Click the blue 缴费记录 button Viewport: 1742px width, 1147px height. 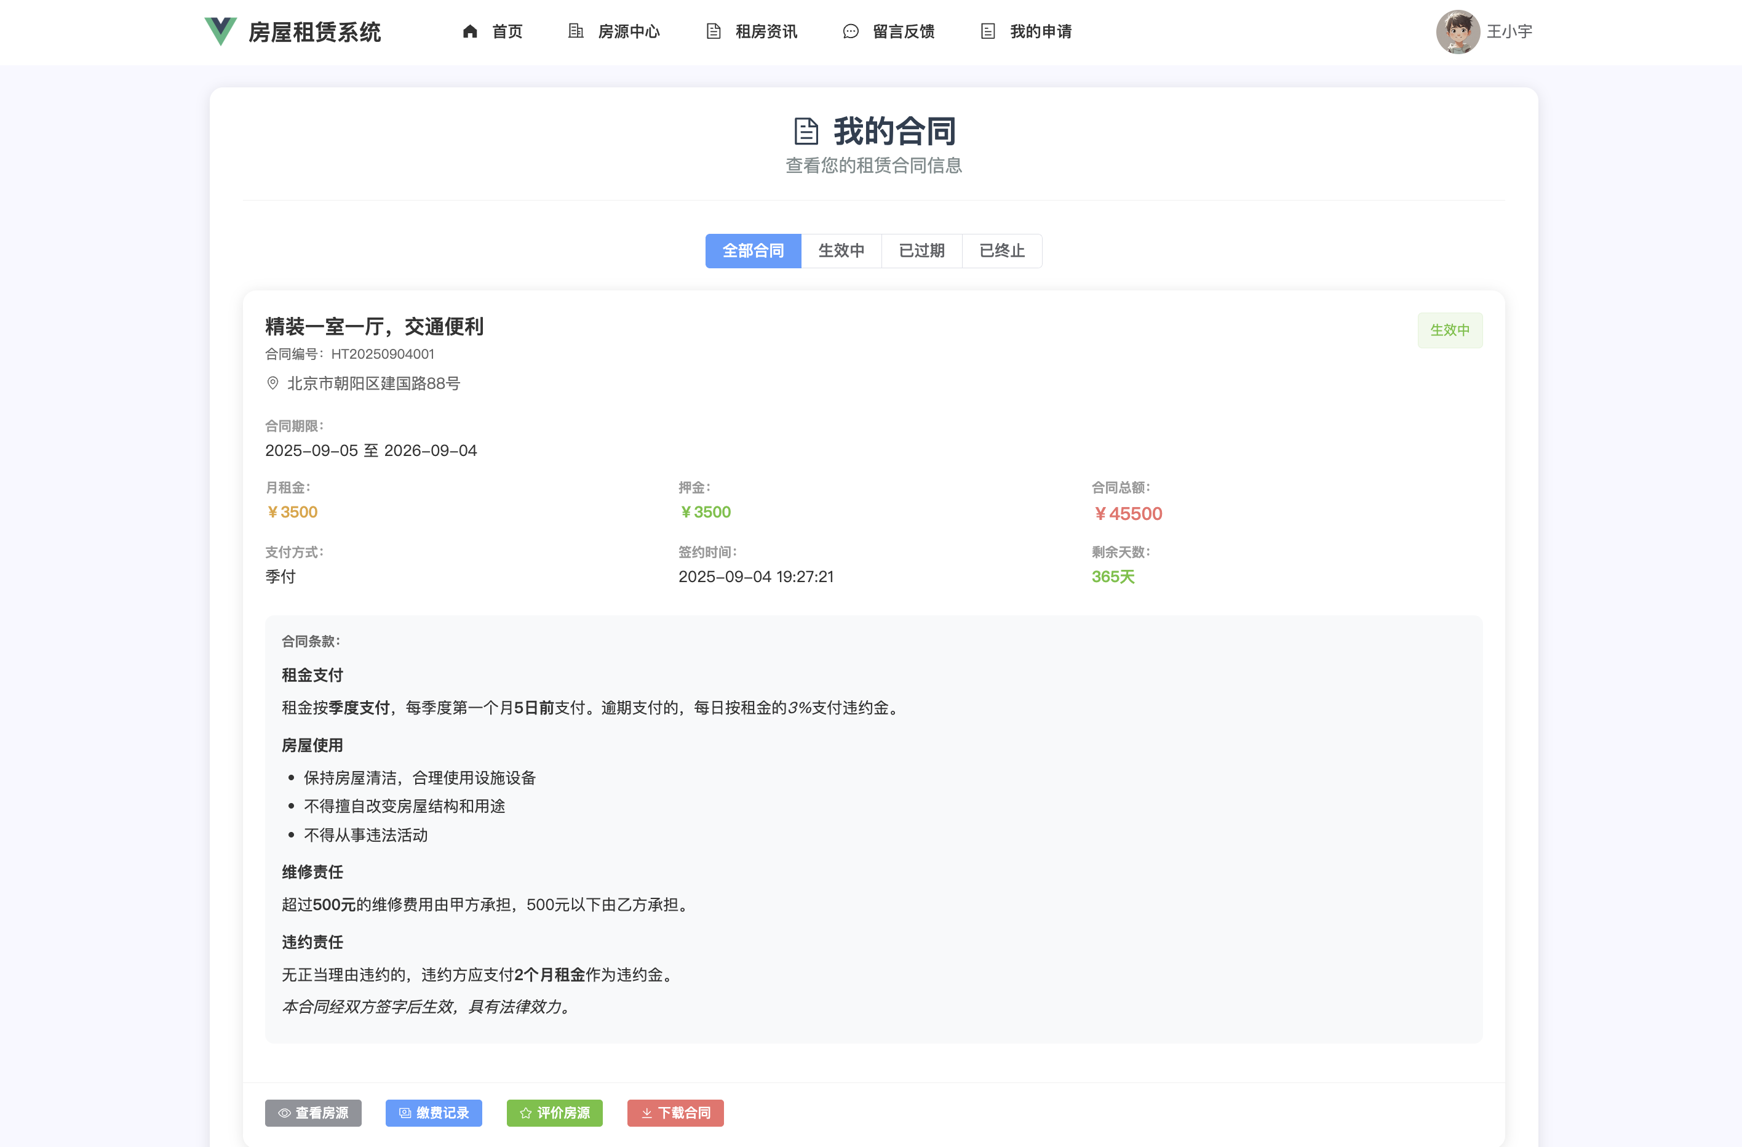click(x=433, y=1113)
